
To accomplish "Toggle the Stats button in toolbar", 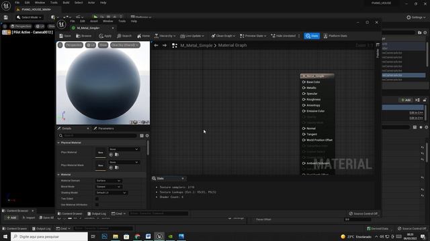I will pyautogui.click(x=312, y=35).
